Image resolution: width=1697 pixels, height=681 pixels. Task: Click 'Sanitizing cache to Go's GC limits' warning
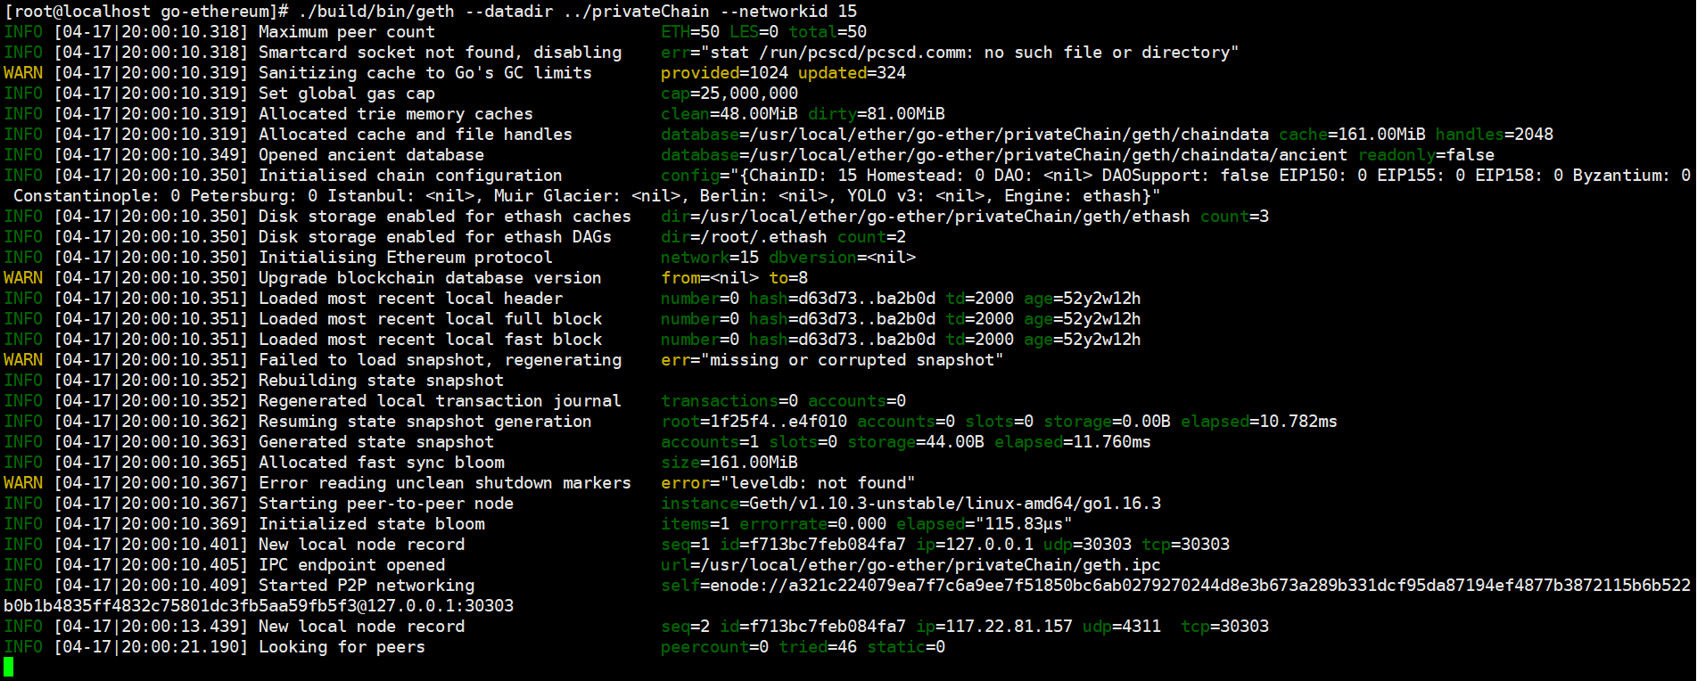[x=425, y=73]
